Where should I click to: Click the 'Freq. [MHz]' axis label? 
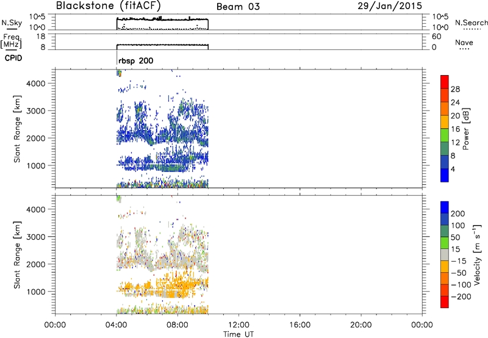(x=11, y=41)
